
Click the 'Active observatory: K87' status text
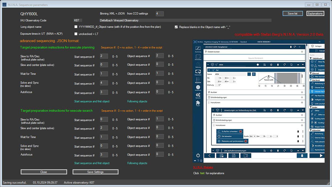(x=79, y=183)
